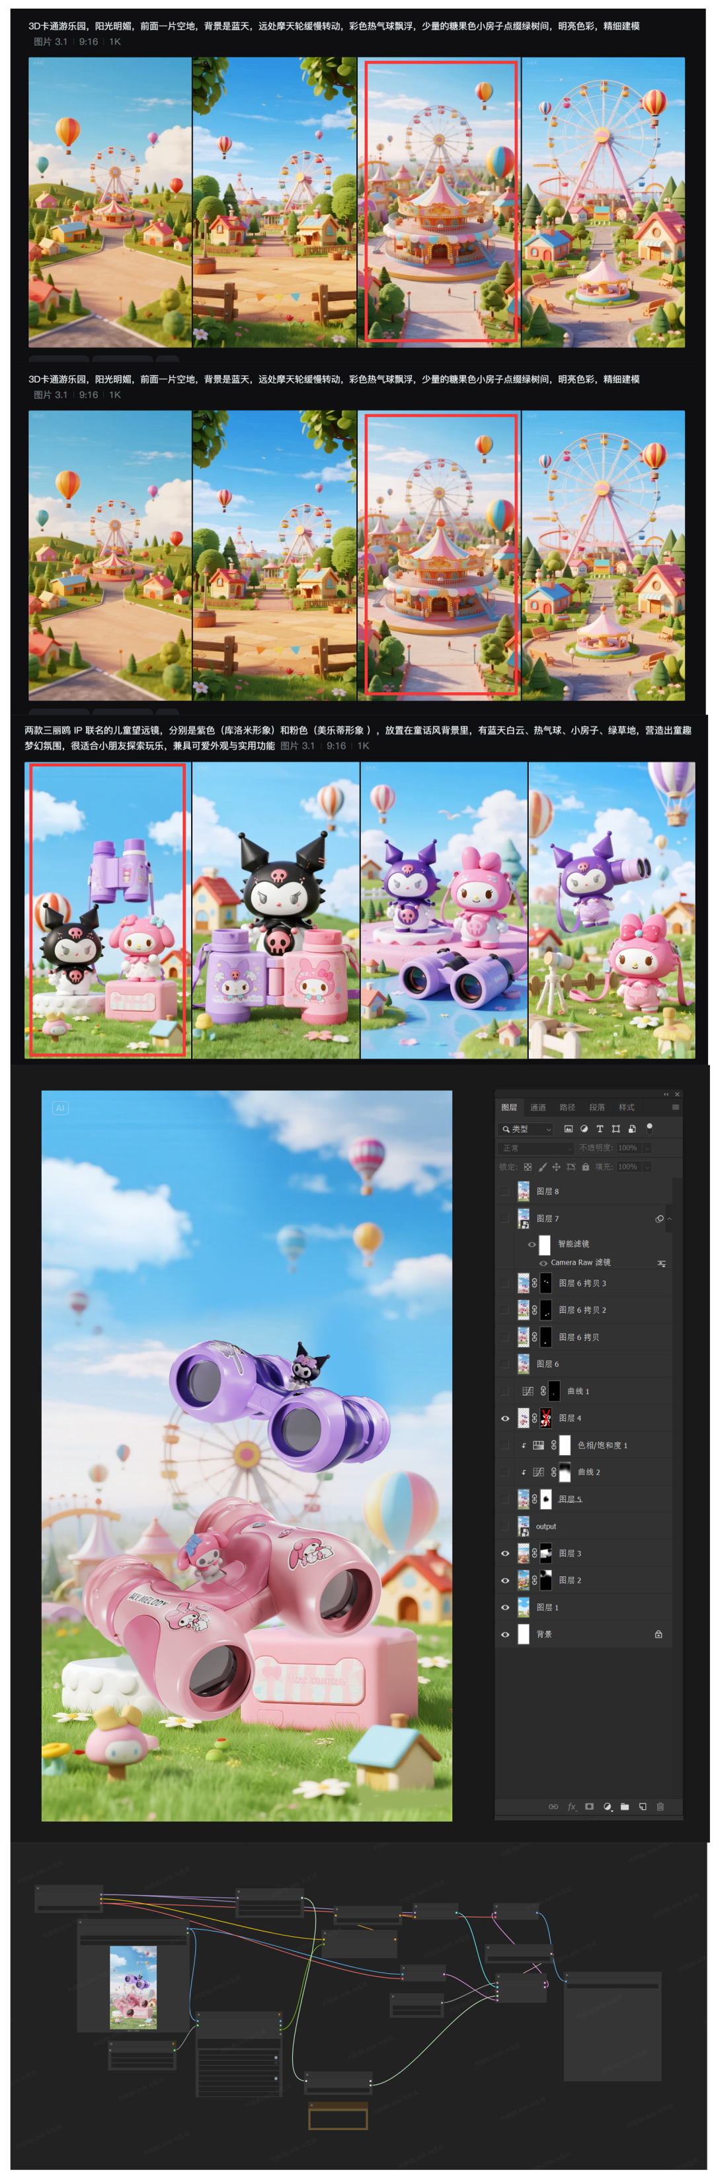Filter layers by smart objects icon

tap(632, 1129)
